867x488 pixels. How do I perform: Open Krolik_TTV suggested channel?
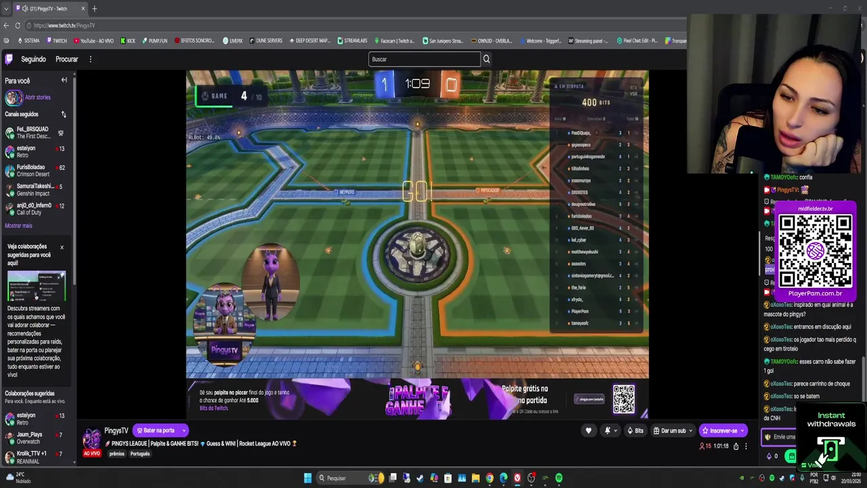pos(35,457)
